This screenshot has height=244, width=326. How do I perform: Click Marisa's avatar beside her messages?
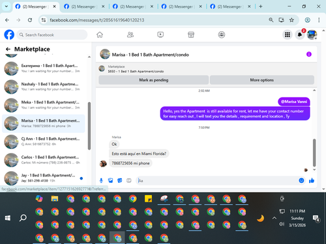103,164
